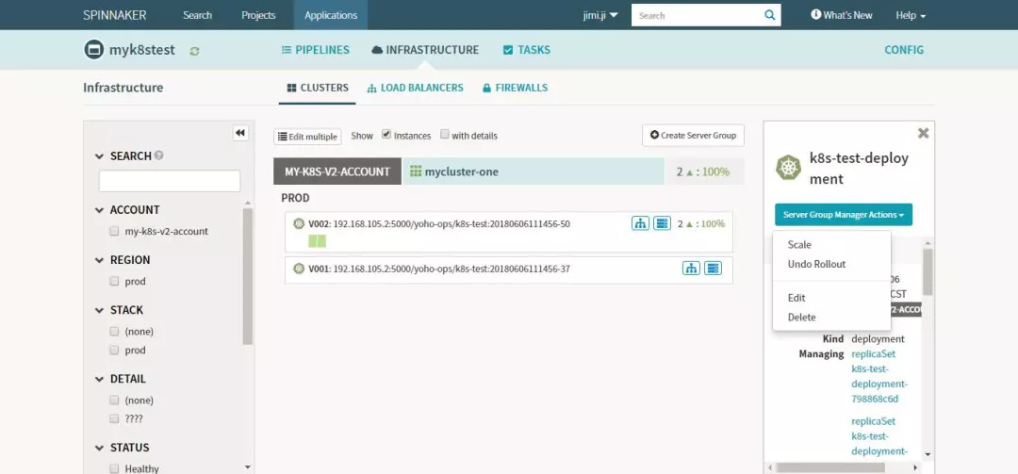
Task: Click load balancer icon on V001 row
Action: pos(691,269)
